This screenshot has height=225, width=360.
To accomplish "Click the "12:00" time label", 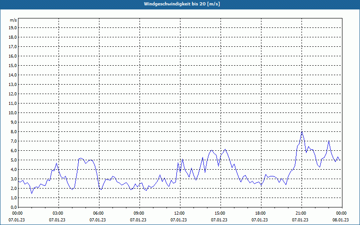I will click(x=180, y=213).
